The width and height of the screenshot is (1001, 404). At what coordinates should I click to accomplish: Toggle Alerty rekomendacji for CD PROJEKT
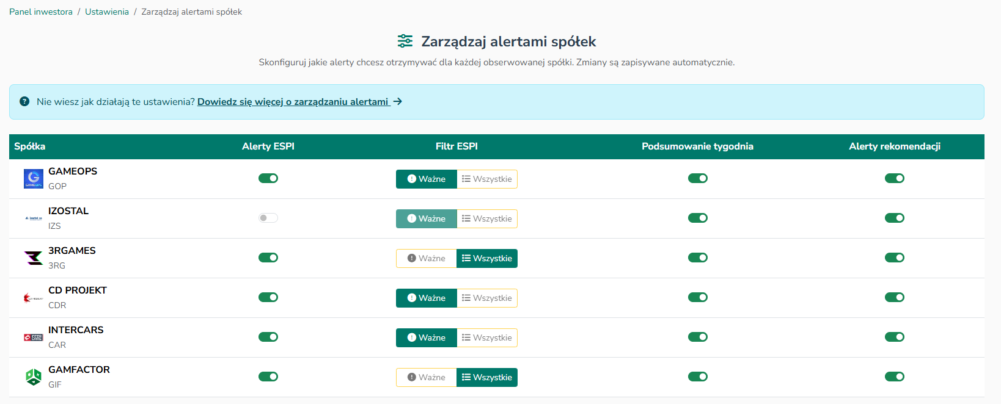tap(895, 297)
